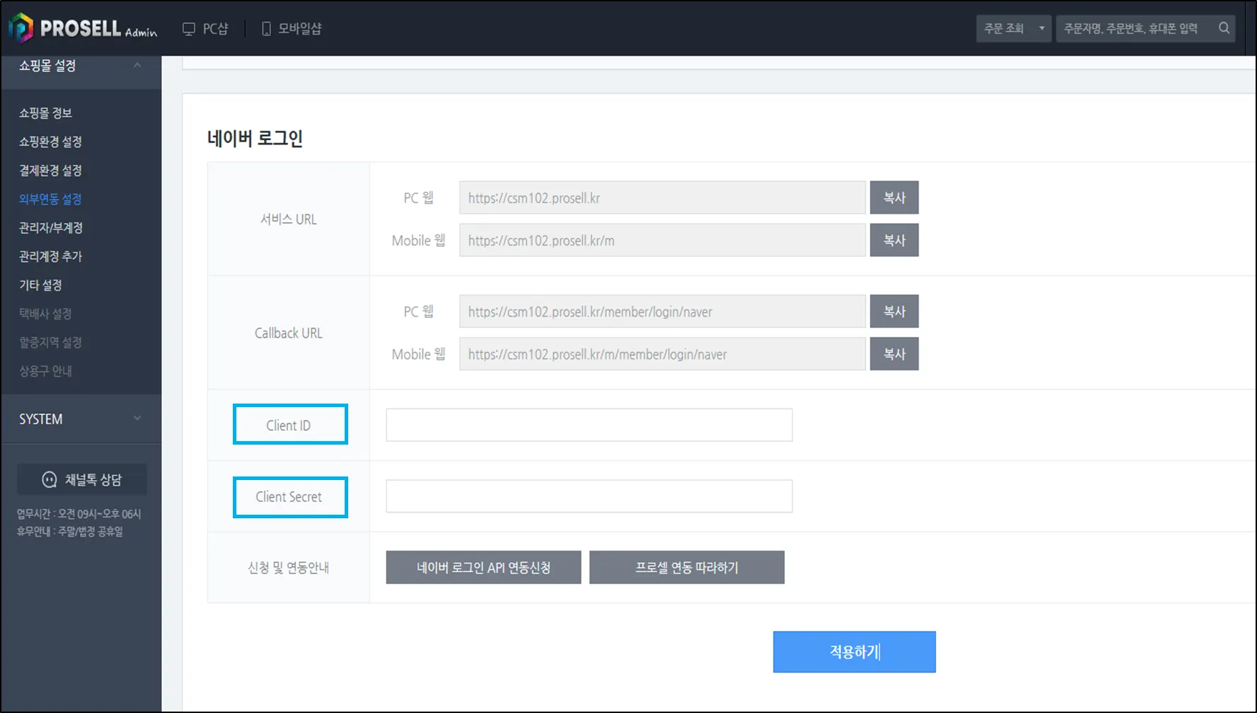Copy the Callback URL PC 웹 address
This screenshot has width=1257, height=713.
pyautogui.click(x=894, y=312)
